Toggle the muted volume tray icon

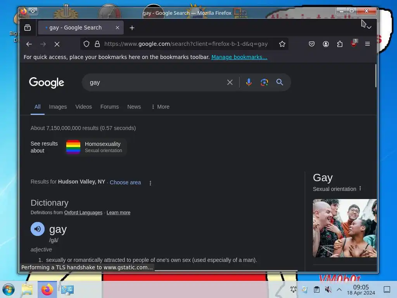point(328,289)
